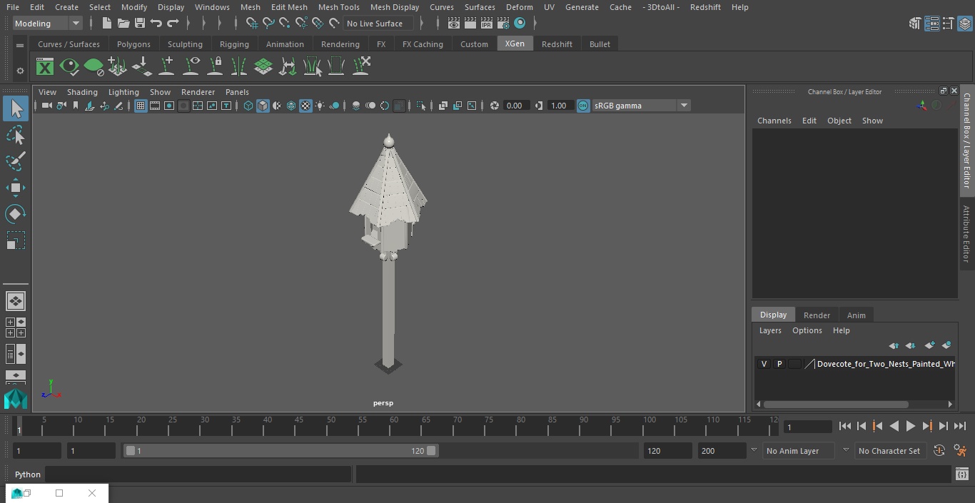Go to the start of playback range

[844, 426]
